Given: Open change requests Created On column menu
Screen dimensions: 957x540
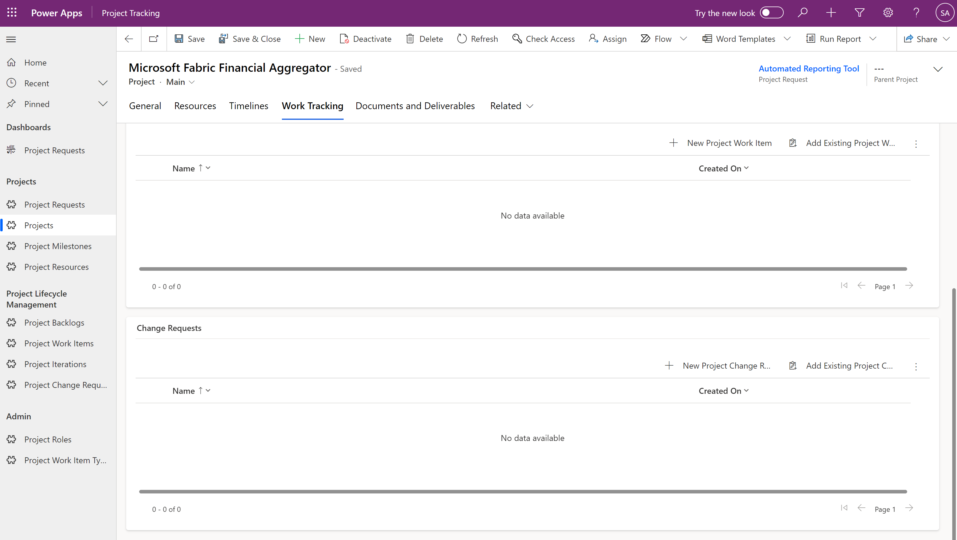Looking at the screenshot, I should coord(723,391).
